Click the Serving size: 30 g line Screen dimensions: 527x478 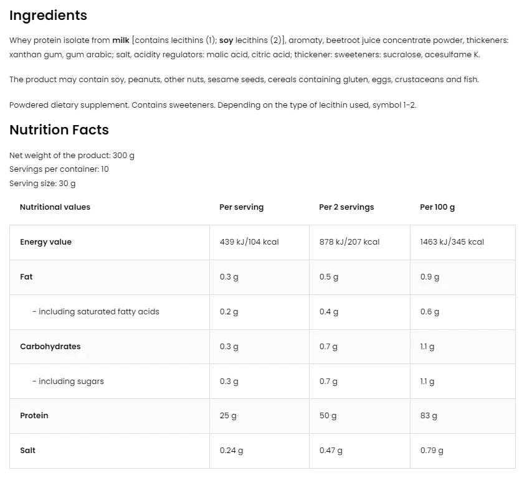point(42,184)
